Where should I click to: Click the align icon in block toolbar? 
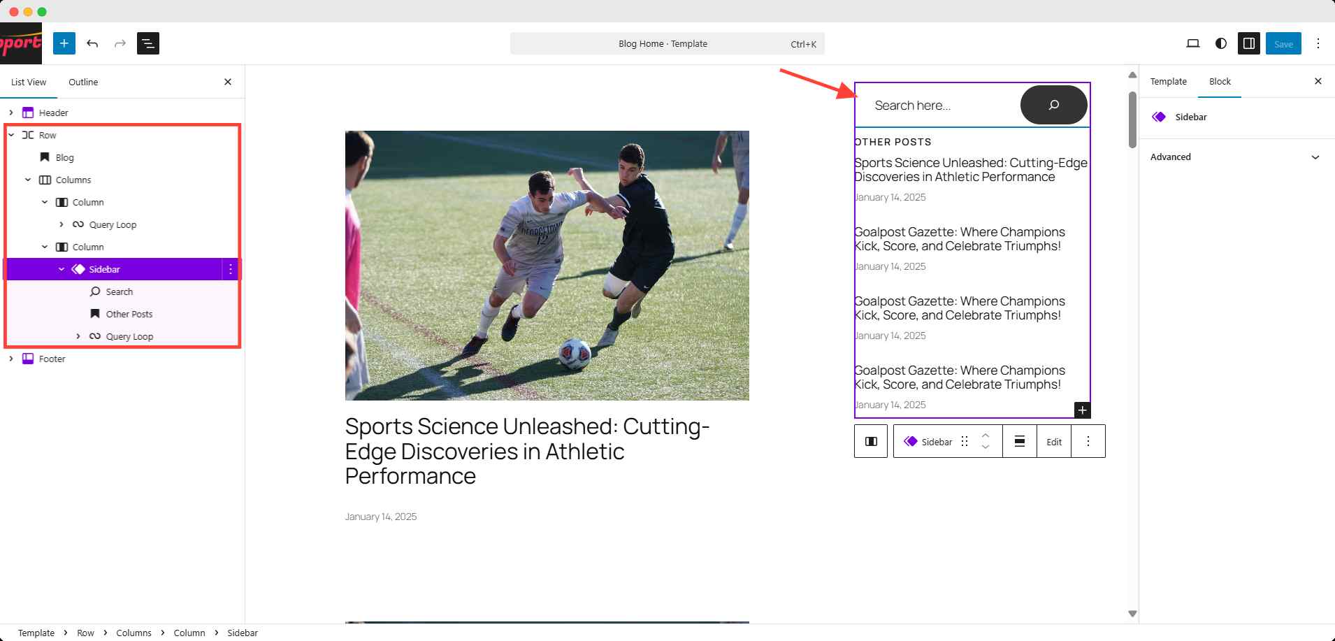point(1020,442)
